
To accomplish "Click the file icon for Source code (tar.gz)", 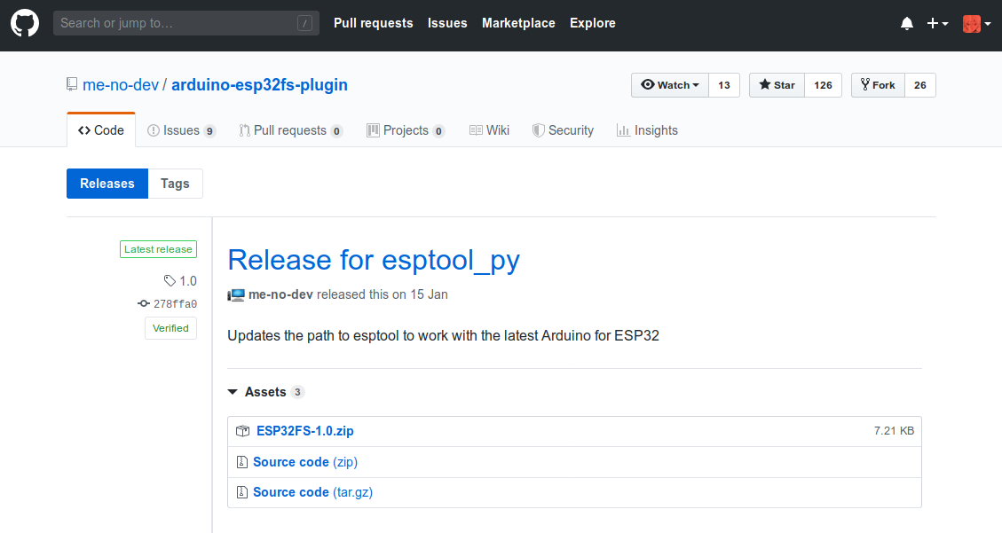I will coord(241,492).
